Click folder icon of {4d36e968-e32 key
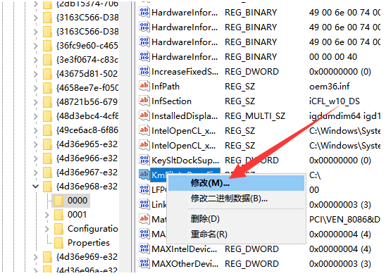386x276 pixels. [47, 186]
